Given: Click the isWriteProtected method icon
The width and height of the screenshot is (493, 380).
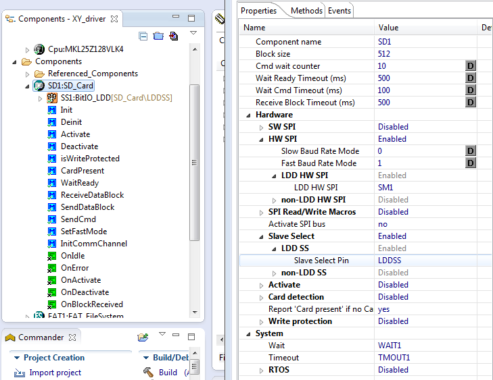Looking at the screenshot, I should point(51,159).
